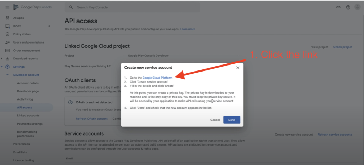
Task: Click Cancel in the dialog
Action: [215, 120]
